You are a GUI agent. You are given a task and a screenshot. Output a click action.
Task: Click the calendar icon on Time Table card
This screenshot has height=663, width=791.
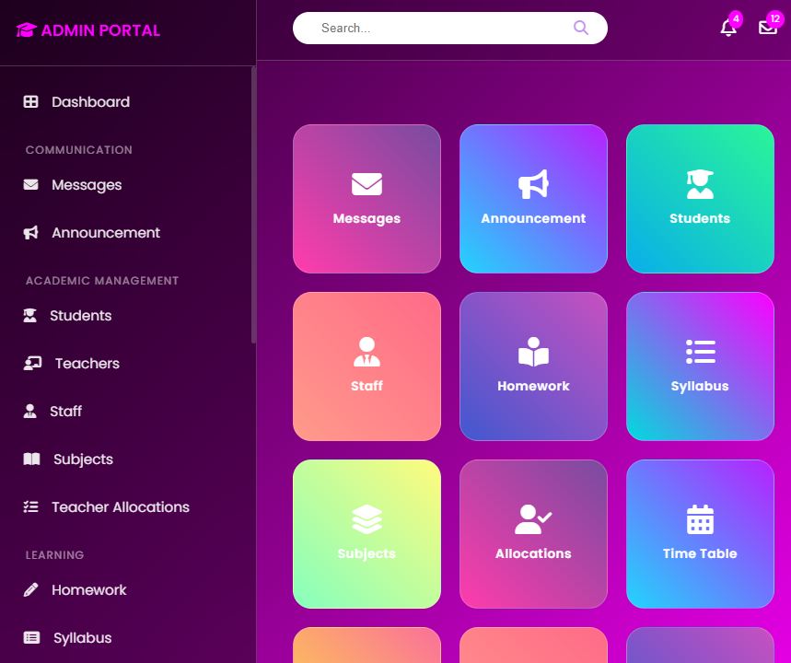700,519
